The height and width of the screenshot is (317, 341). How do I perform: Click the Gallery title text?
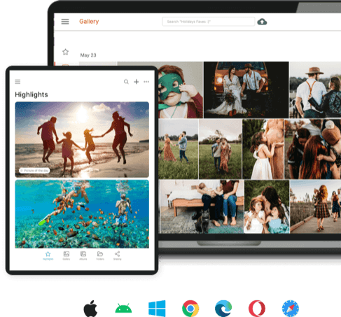pyautogui.click(x=89, y=22)
